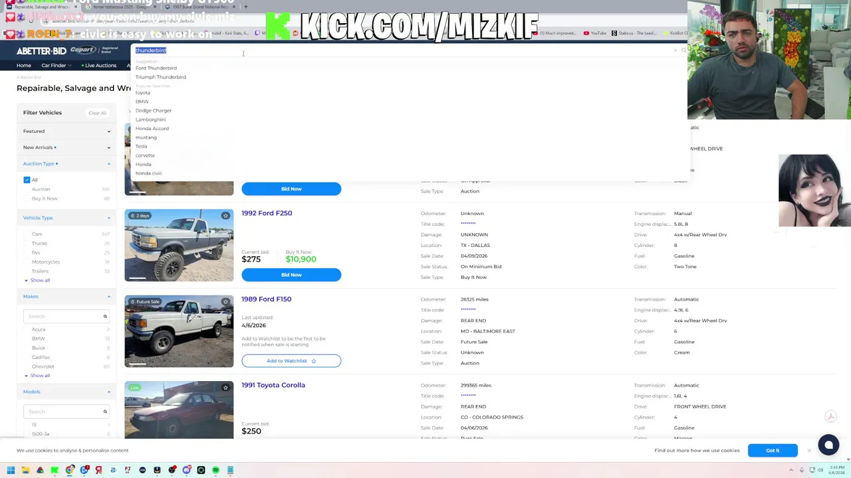Image resolution: width=851 pixels, height=478 pixels.
Task: Clear the search field with X
Action: click(675, 50)
